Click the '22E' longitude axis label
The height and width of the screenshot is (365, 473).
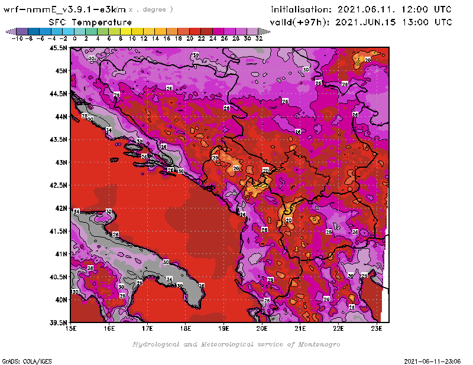click(338, 328)
